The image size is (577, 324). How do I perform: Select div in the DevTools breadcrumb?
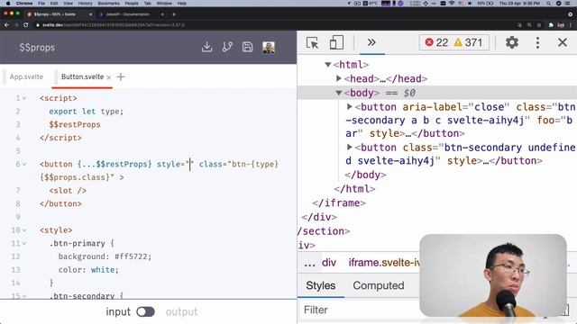328,263
